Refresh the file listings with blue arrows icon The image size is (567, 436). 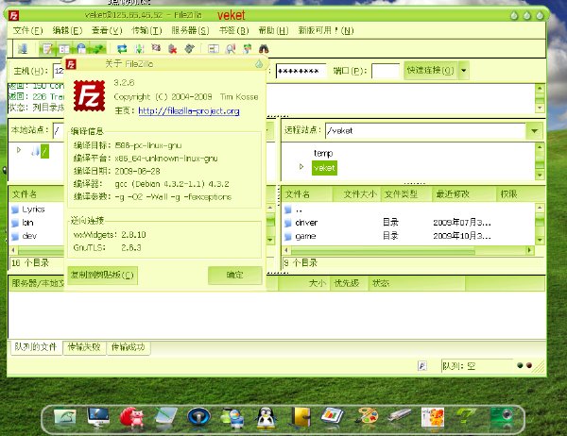[122, 49]
